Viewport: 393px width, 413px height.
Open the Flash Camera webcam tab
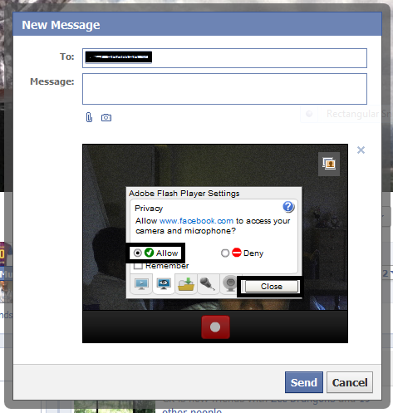pyautogui.click(x=229, y=284)
